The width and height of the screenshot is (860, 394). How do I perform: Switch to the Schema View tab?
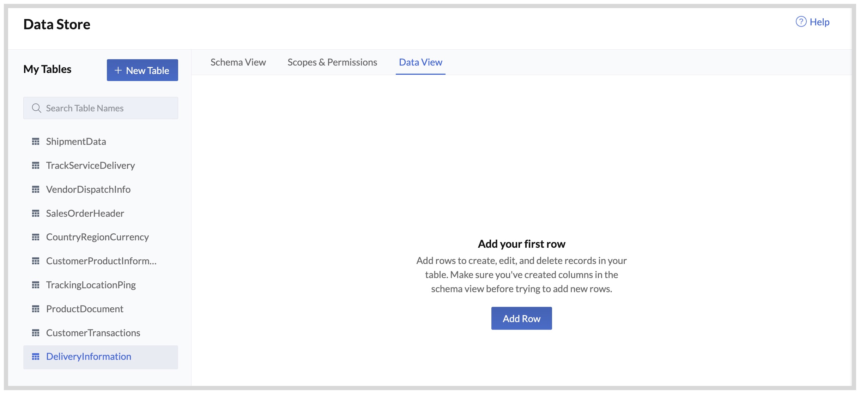238,62
